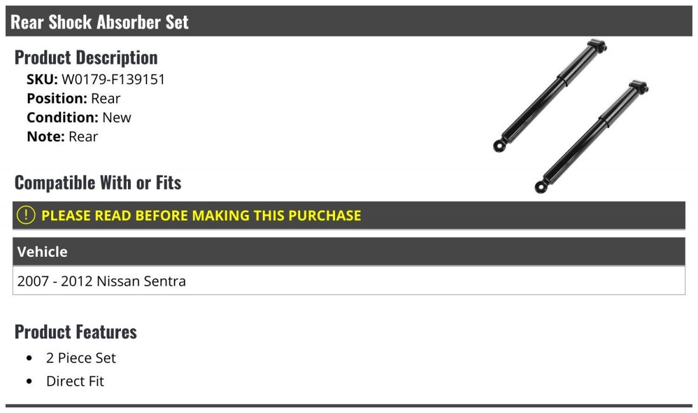Click the Product Description heading
This screenshot has width=698, height=413.
pyautogui.click(x=86, y=58)
